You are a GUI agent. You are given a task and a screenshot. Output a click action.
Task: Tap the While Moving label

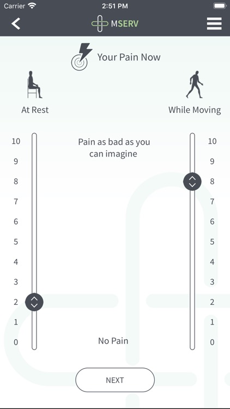[195, 110]
